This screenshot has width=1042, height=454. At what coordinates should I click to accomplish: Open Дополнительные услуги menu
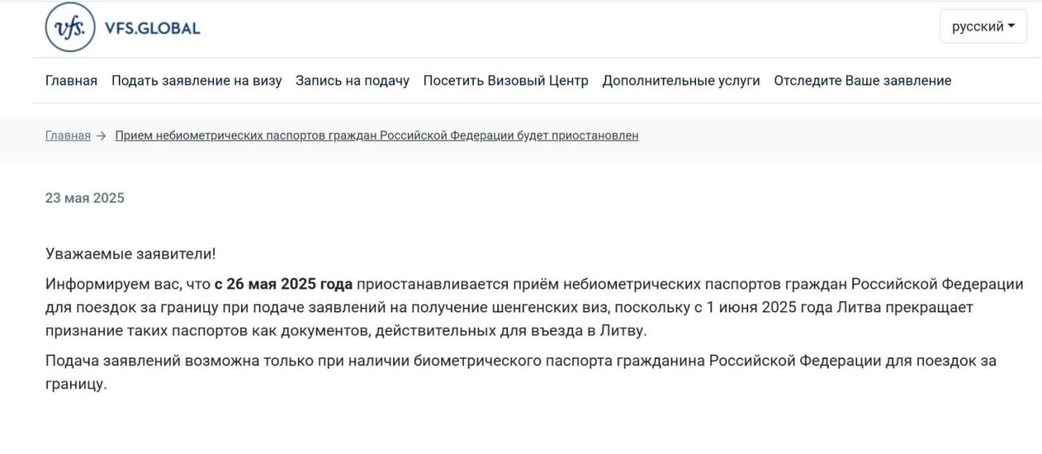[681, 81]
